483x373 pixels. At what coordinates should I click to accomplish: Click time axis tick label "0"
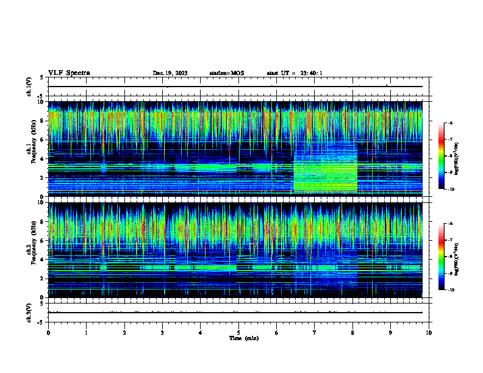coord(48,333)
